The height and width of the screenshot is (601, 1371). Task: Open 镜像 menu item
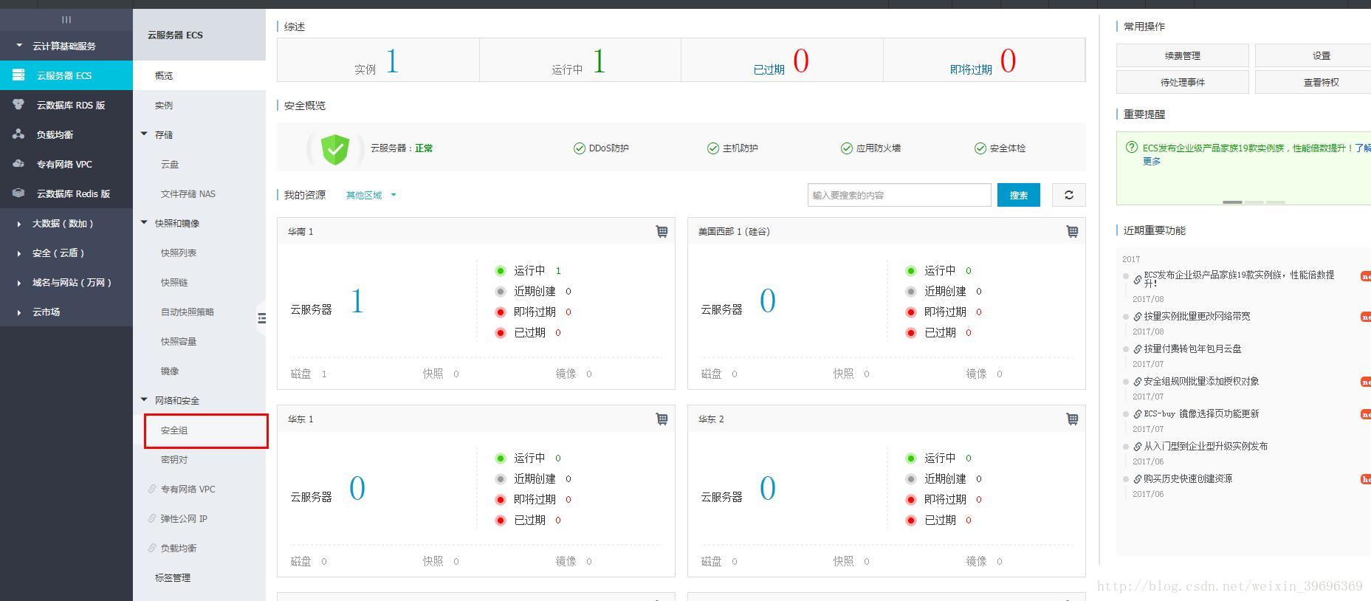coord(170,371)
